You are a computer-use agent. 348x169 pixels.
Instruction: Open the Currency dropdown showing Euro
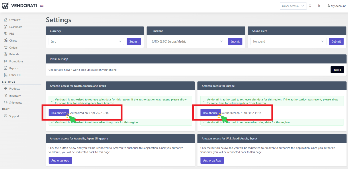(86, 41)
